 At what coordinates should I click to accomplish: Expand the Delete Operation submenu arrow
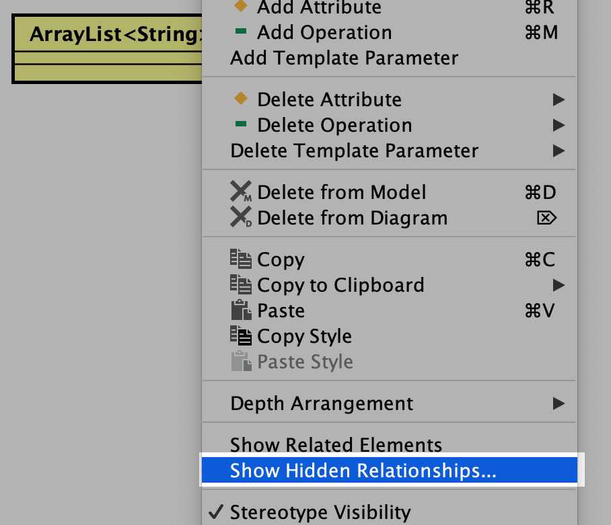tap(558, 125)
